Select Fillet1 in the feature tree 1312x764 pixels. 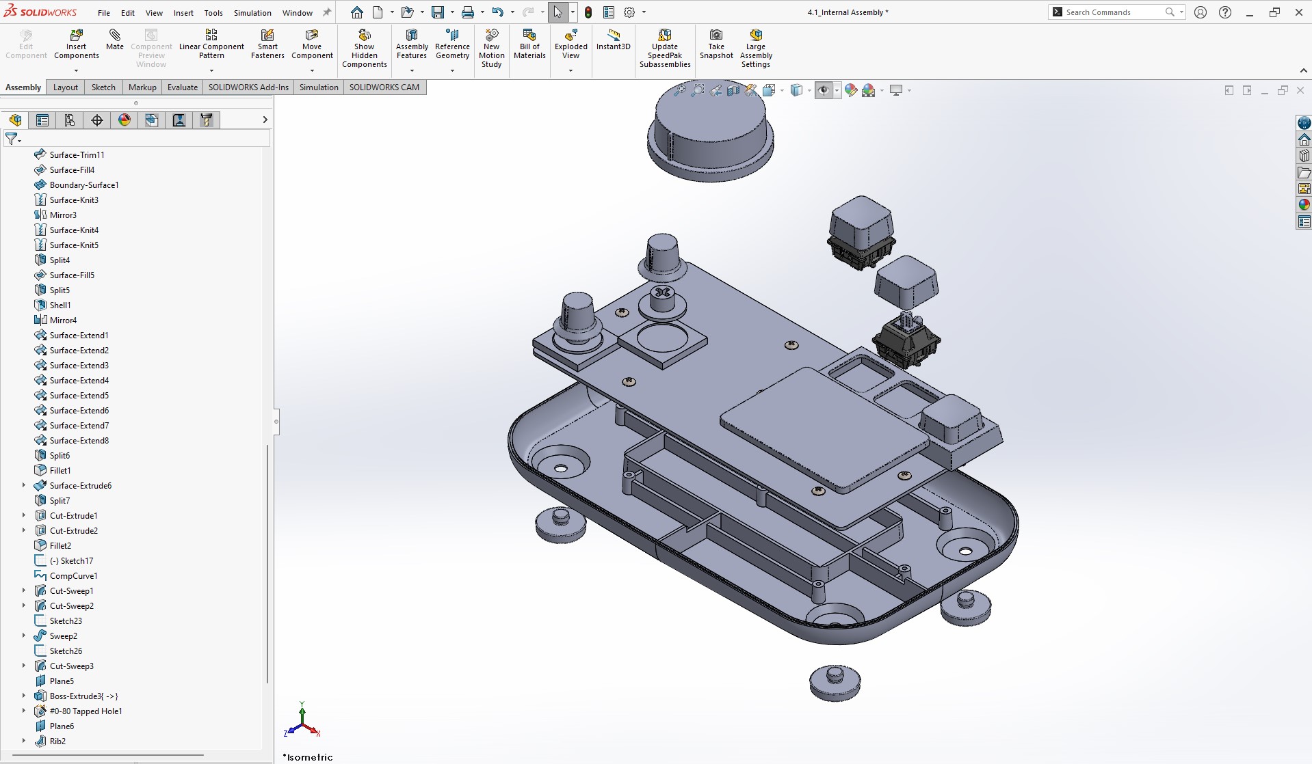coord(60,470)
